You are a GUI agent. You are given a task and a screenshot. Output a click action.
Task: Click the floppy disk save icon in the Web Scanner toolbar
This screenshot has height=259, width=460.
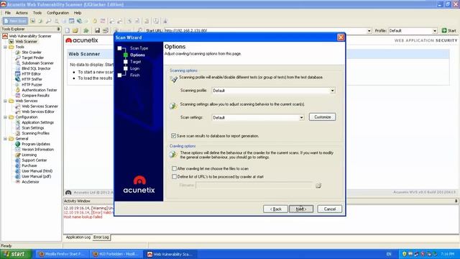(x=97, y=30)
